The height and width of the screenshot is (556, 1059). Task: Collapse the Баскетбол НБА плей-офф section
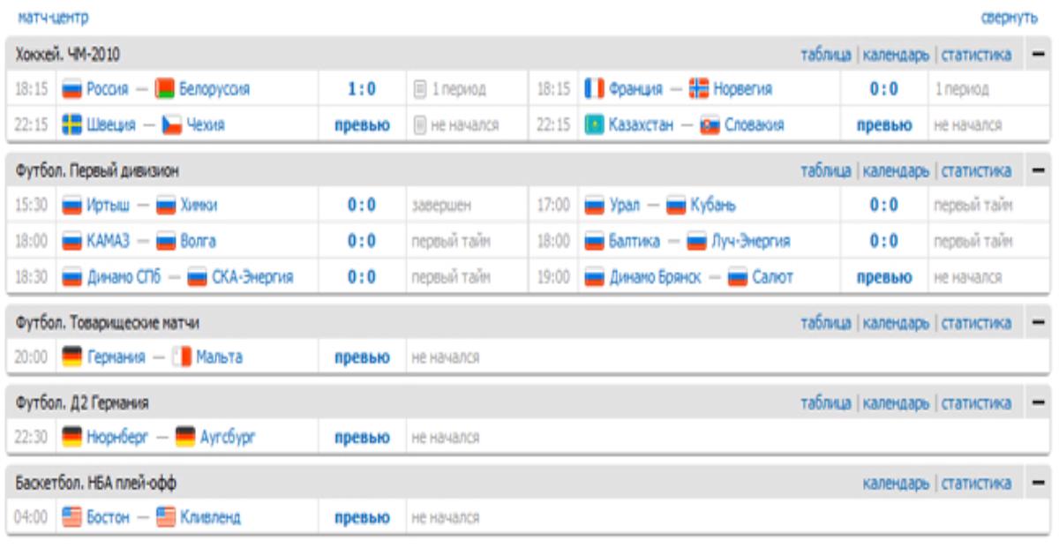(1038, 483)
